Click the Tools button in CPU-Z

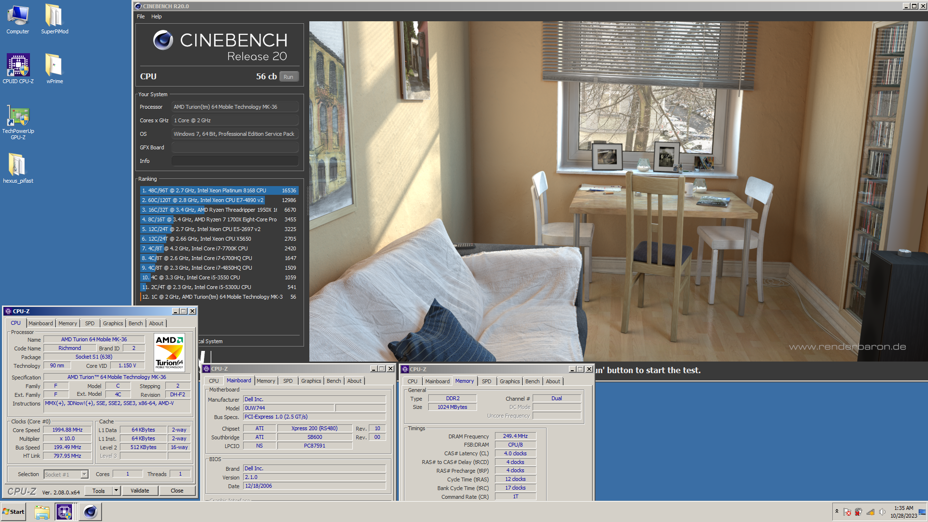[x=99, y=491]
